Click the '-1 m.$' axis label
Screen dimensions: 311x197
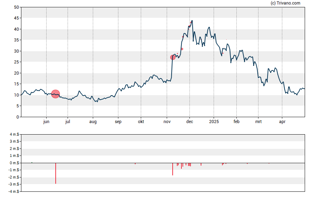tap(14, 170)
